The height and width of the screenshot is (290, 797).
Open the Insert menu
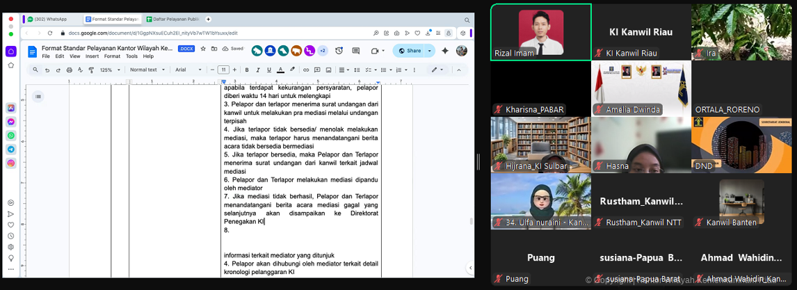92,56
